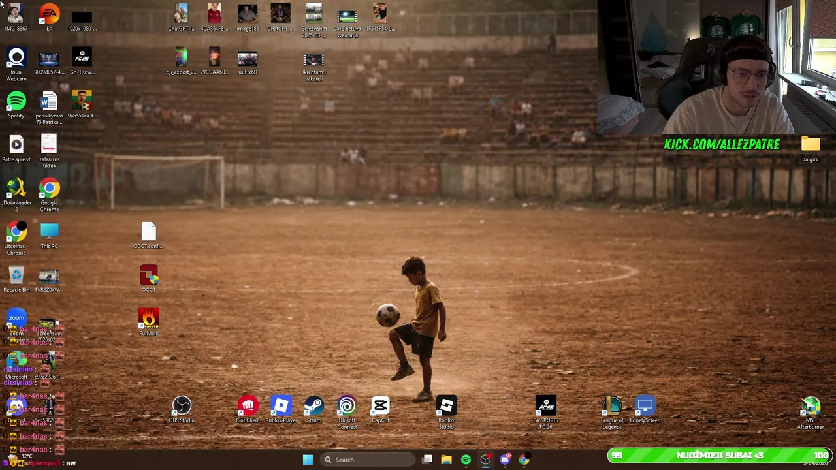The image size is (836, 470).
Task: Open File Explorer from the taskbar
Action: point(446,460)
